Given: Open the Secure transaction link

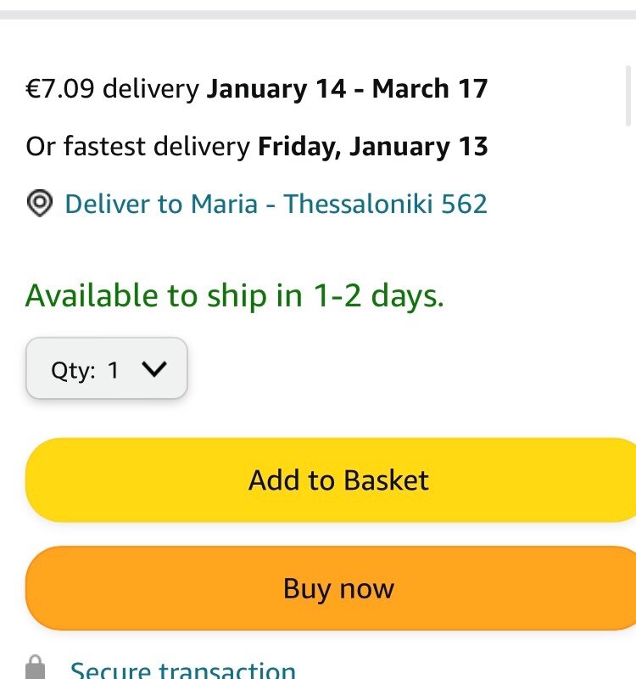Looking at the screenshot, I should (183, 670).
